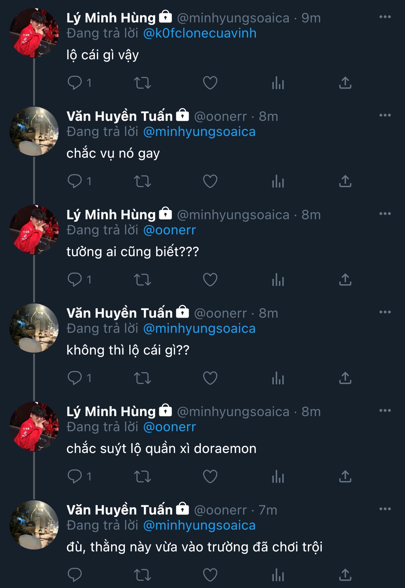Viewport: 405px width, 588px height.
Task: Share the "chắc suýt lộ quần xì doraemon" tweet
Action: 345,476
